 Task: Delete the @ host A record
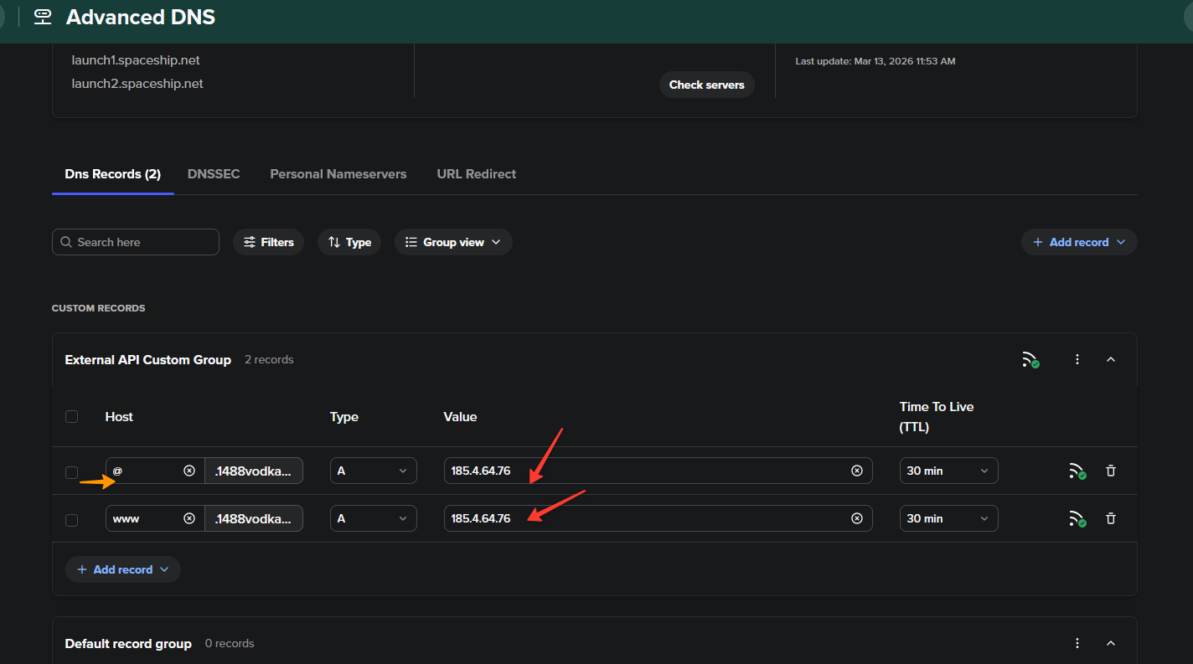(1110, 471)
